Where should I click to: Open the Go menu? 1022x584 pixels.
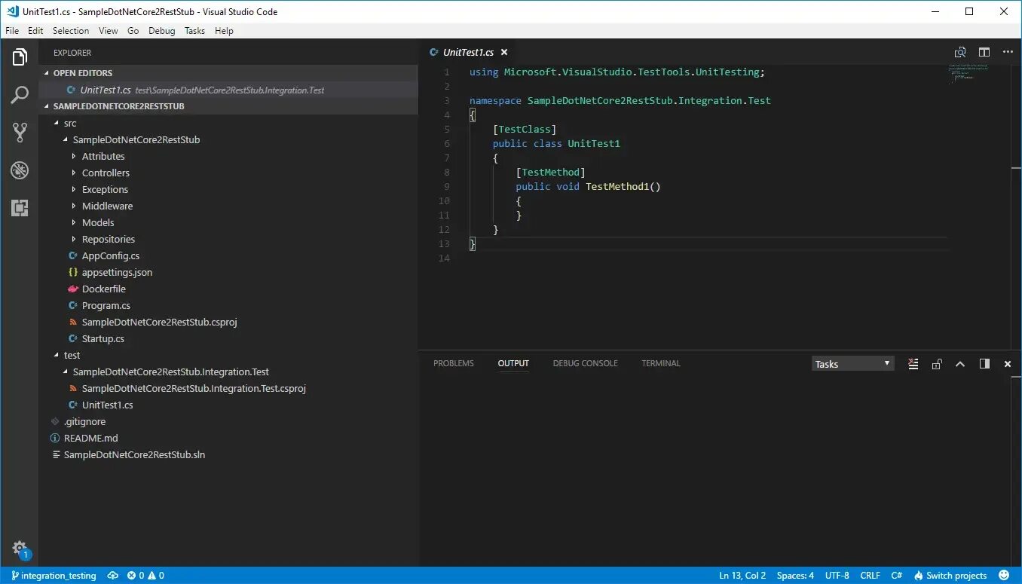pyautogui.click(x=133, y=31)
